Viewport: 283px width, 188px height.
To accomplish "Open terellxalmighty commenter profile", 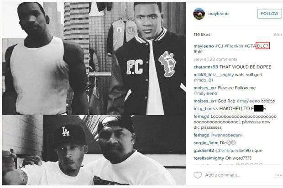I will coord(209,158).
